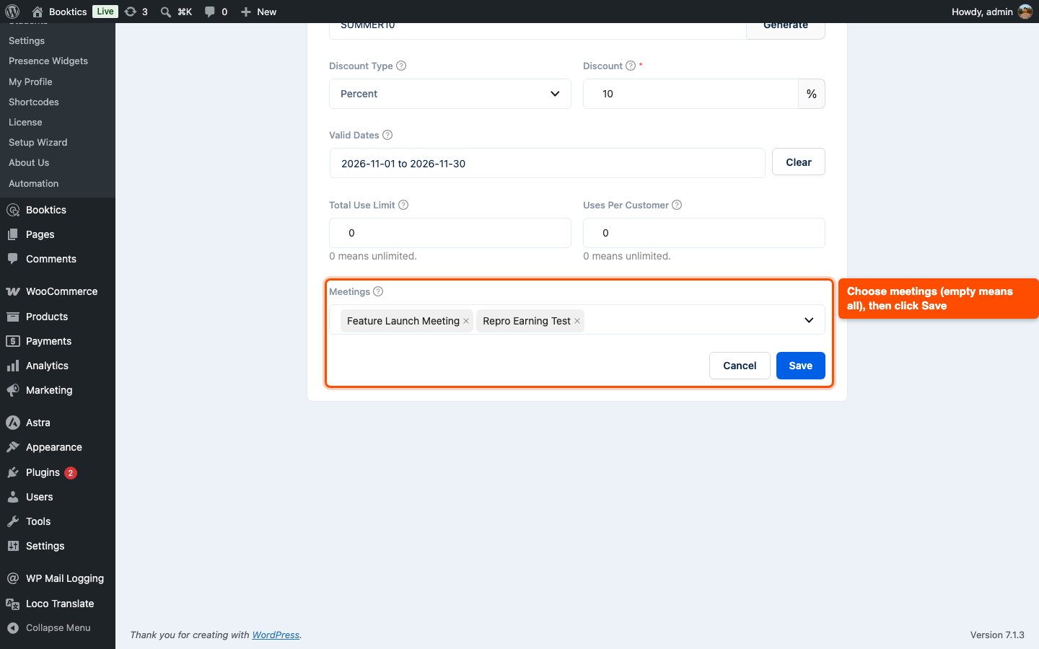Click the Analytics bar chart icon

pos(13,366)
